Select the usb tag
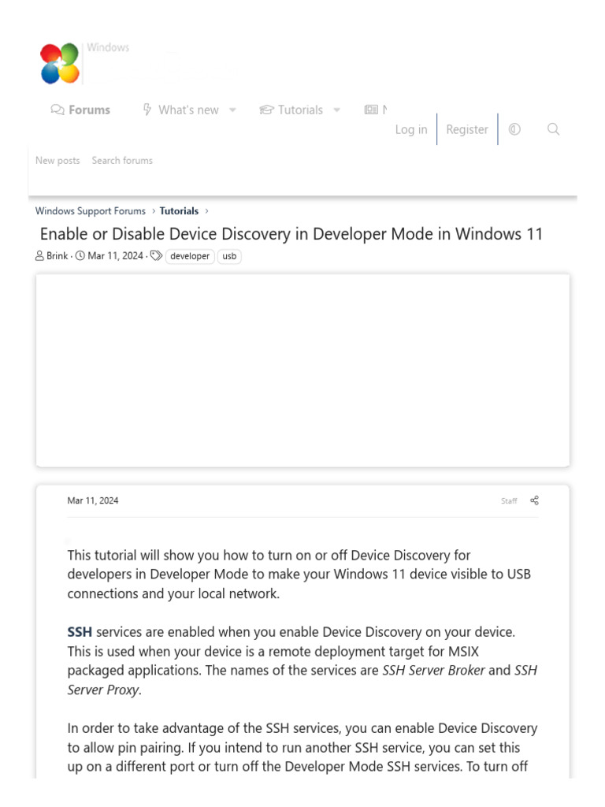 click(229, 256)
